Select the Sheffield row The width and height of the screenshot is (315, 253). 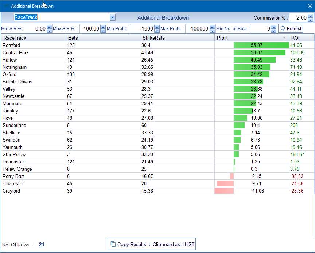[158, 133]
